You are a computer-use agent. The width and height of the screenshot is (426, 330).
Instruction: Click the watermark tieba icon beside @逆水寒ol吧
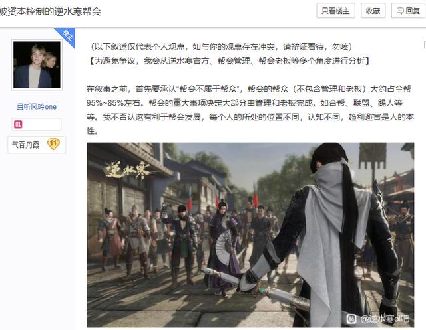click(x=351, y=319)
